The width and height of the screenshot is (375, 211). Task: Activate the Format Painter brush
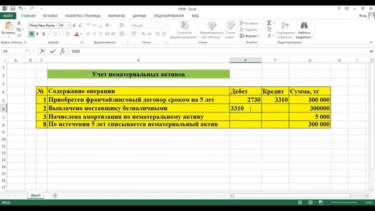(19, 35)
